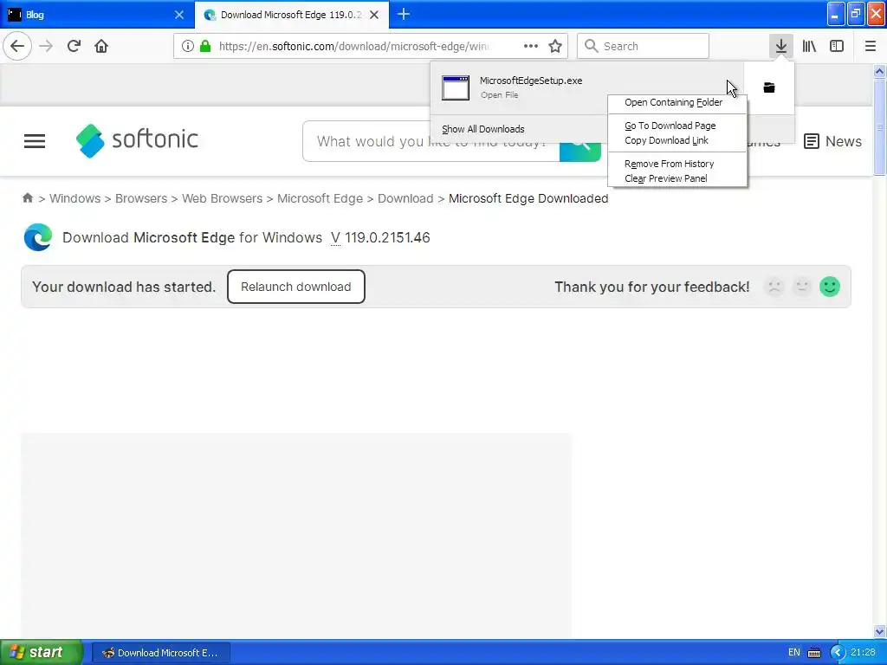The width and height of the screenshot is (887, 665).
Task: Reload the current page
Action: click(x=74, y=46)
